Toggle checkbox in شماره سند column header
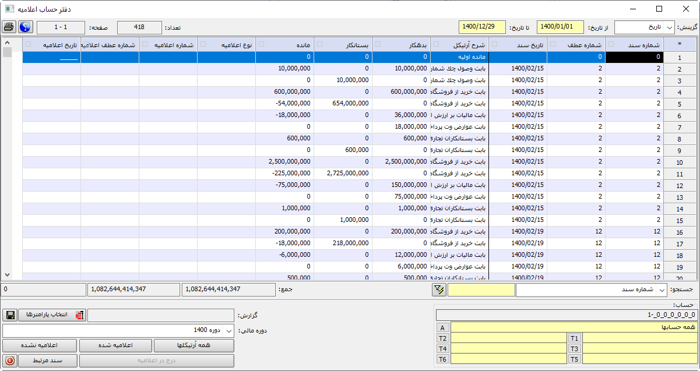700x371 pixels. [x=610, y=44]
